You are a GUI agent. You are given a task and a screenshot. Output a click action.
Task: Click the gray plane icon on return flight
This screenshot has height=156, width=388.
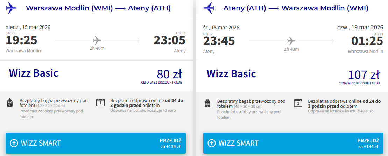pyautogui.click(x=291, y=41)
